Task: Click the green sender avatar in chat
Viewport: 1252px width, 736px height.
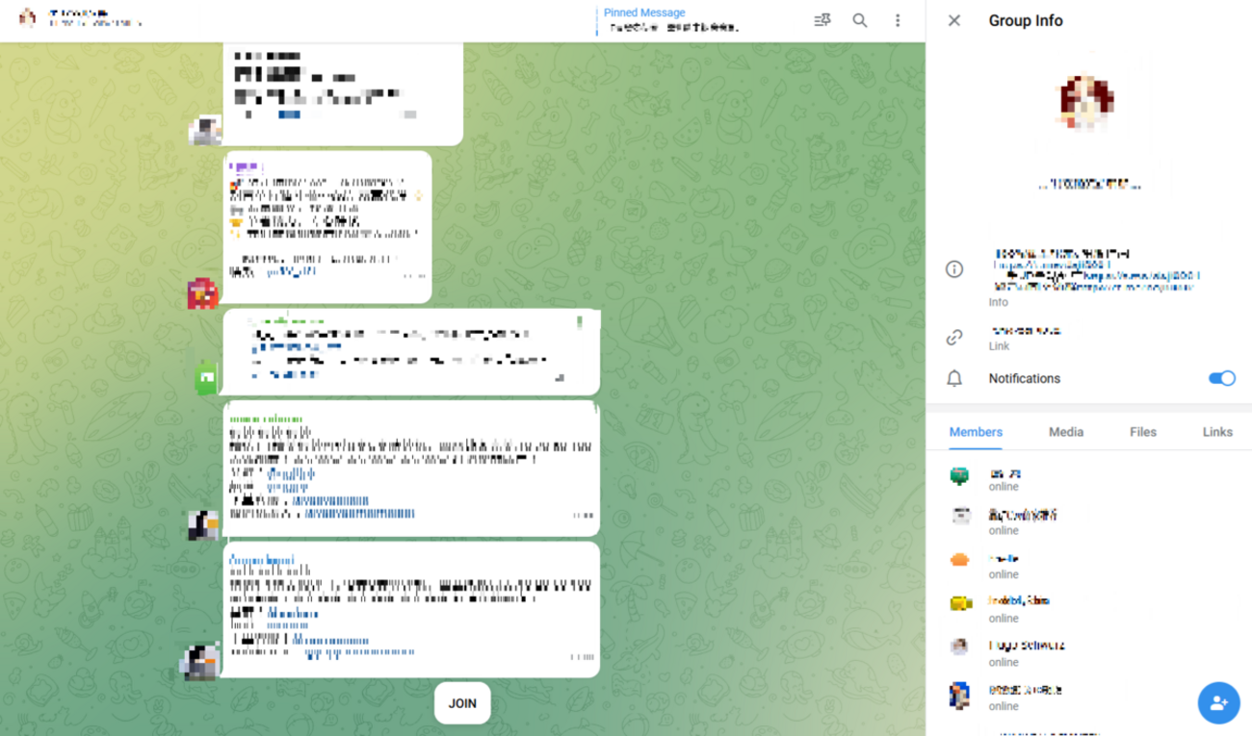Action: click(x=206, y=378)
